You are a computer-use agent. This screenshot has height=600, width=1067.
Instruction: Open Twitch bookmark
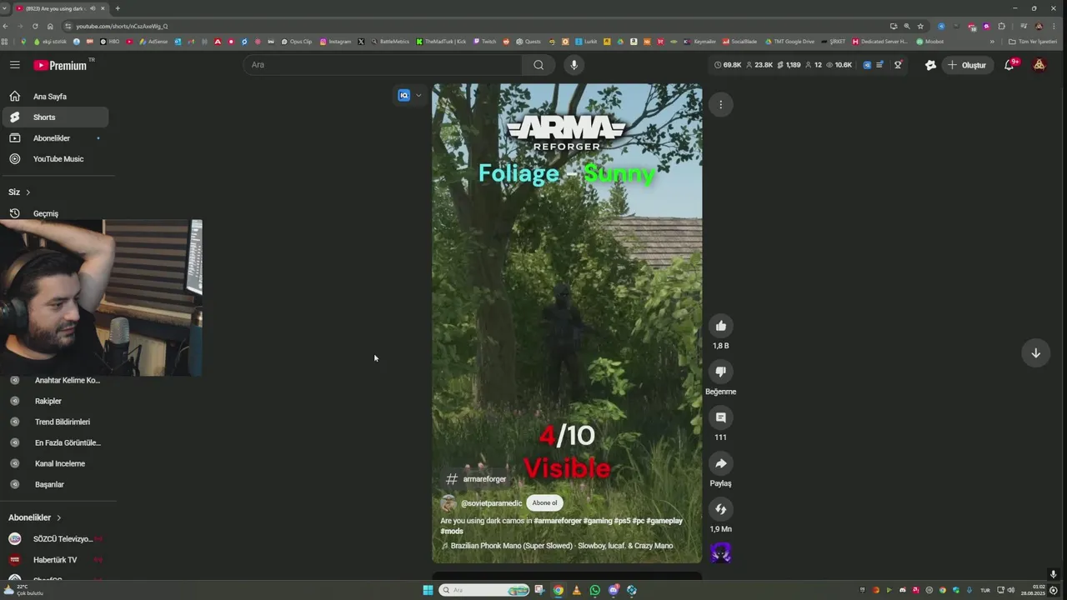484,41
